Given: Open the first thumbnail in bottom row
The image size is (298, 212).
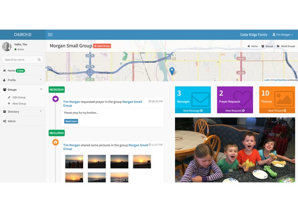Looking at the screenshot, I should tap(74, 177).
